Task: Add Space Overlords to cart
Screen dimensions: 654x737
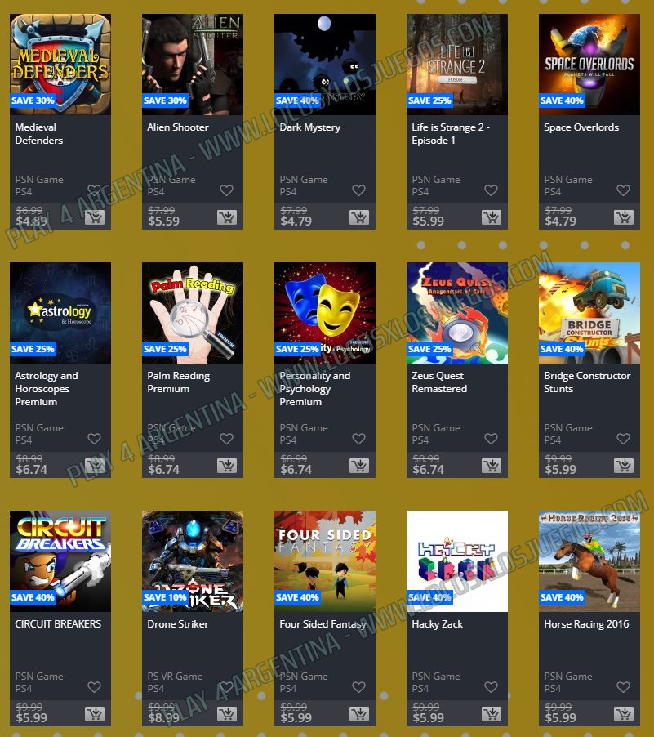Action: [624, 217]
